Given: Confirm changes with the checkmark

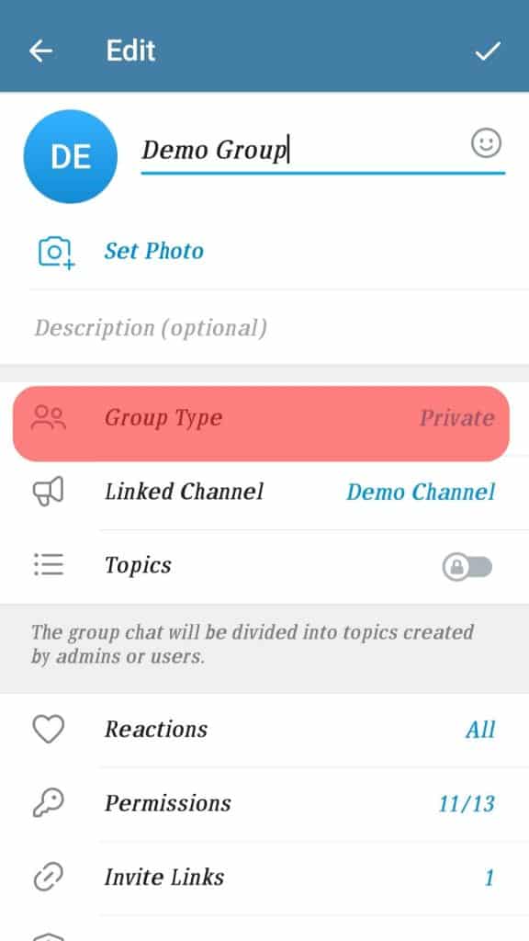Looking at the screenshot, I should click(x=490, y=51).
